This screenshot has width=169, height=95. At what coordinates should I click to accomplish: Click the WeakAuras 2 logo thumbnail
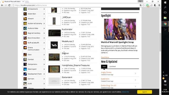tap(54, 45)
